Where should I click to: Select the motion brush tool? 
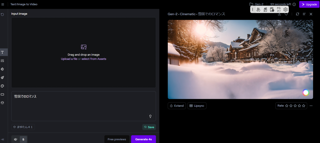tap(2, 77)
